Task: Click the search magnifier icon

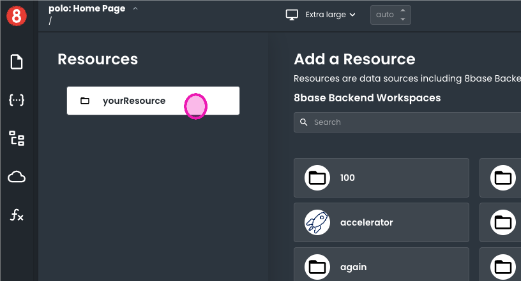Action: pyautogui.click(x=303, y=122)
